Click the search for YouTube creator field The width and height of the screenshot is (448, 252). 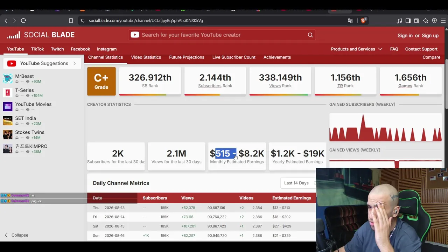coord(222,35)
